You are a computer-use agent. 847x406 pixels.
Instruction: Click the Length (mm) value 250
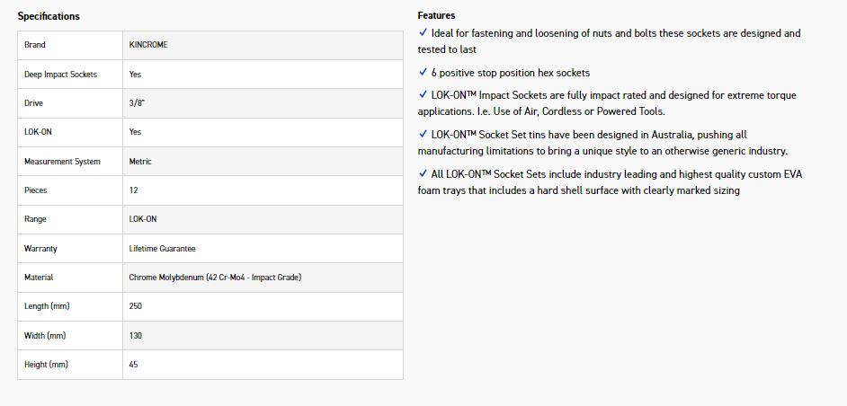(136, 306)
